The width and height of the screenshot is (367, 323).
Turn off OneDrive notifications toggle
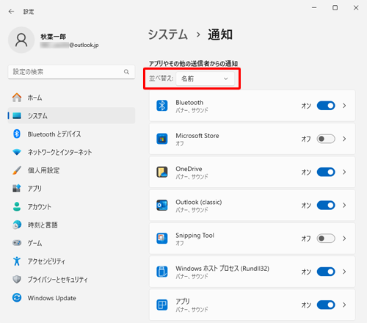pyautogui.click(x=326, y=172)
